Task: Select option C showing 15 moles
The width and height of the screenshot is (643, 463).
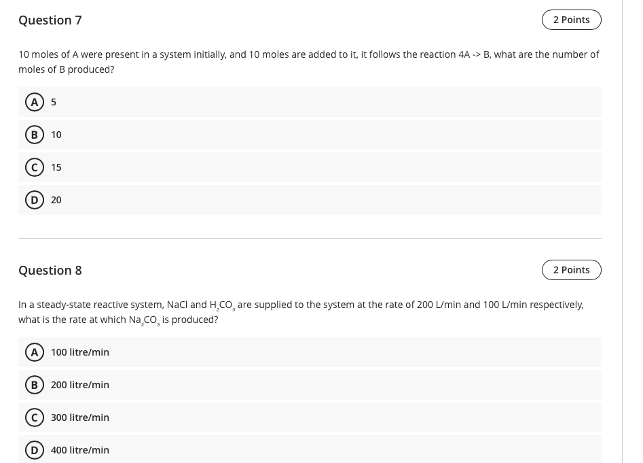Action: 35,167
